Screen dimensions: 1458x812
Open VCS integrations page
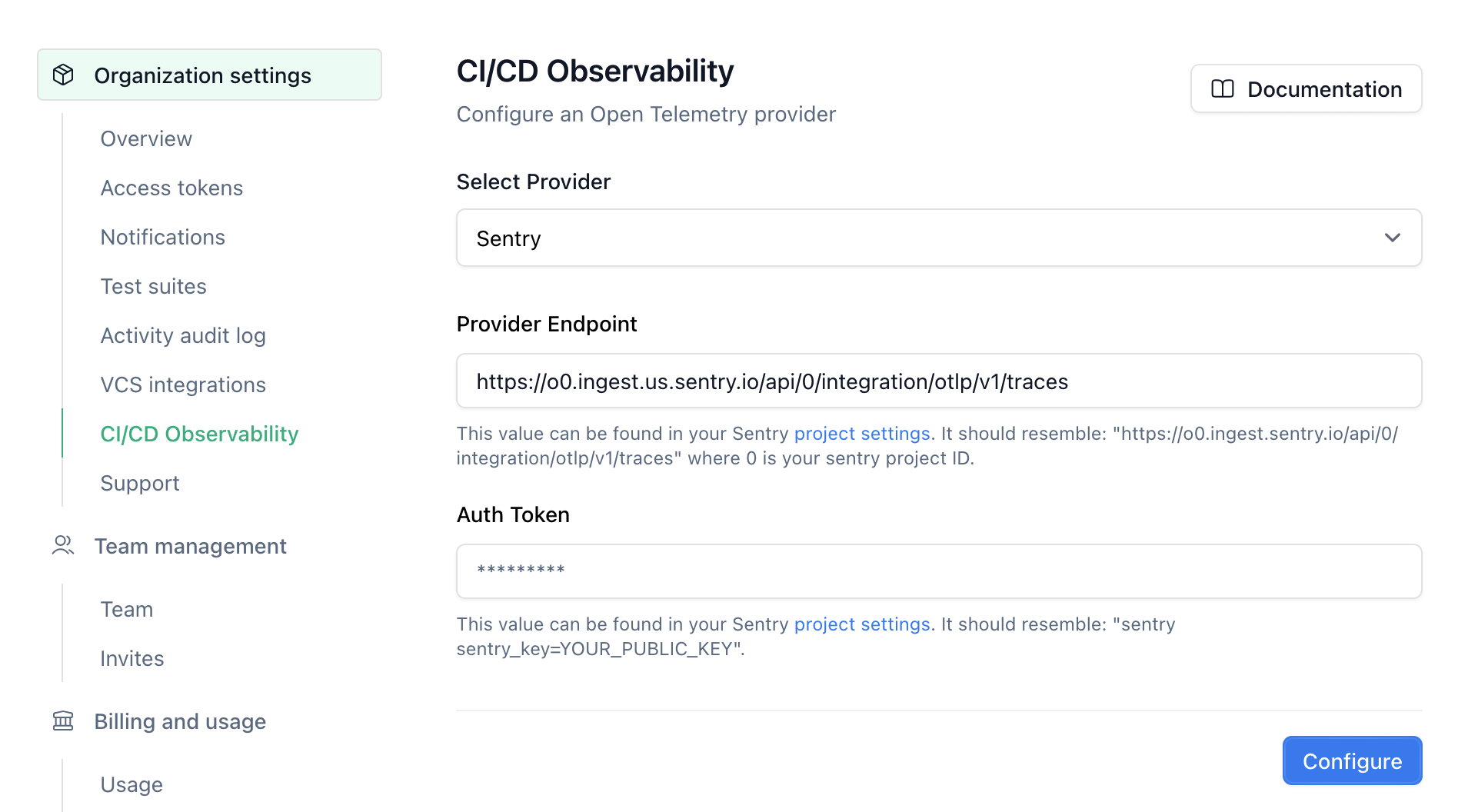(x=183, y=385)
